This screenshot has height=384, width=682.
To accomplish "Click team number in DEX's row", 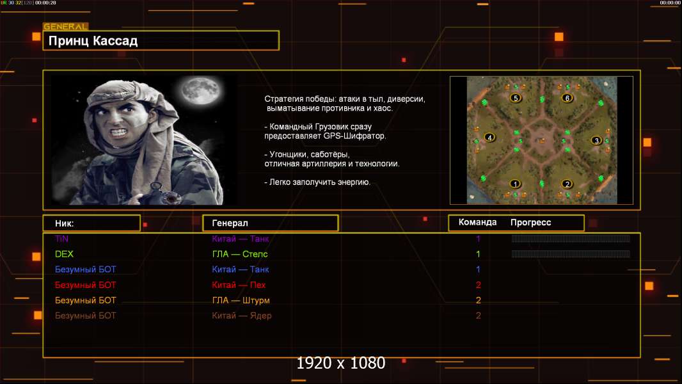I will pos(478,254).
